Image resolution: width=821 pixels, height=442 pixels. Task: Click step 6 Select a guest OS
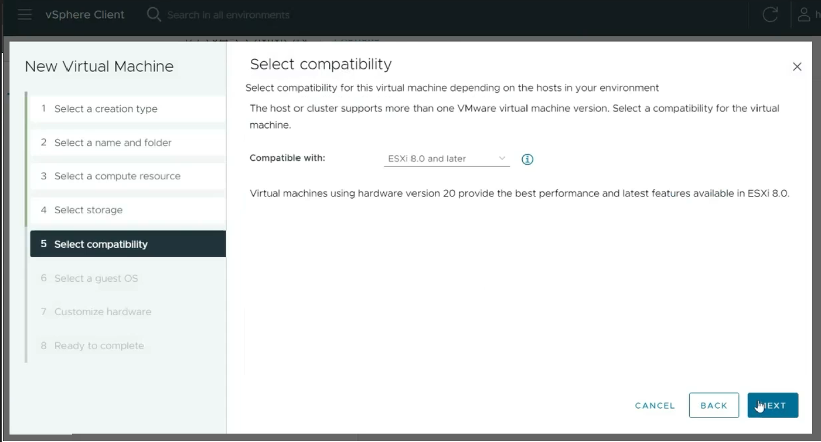coord(96,278)
